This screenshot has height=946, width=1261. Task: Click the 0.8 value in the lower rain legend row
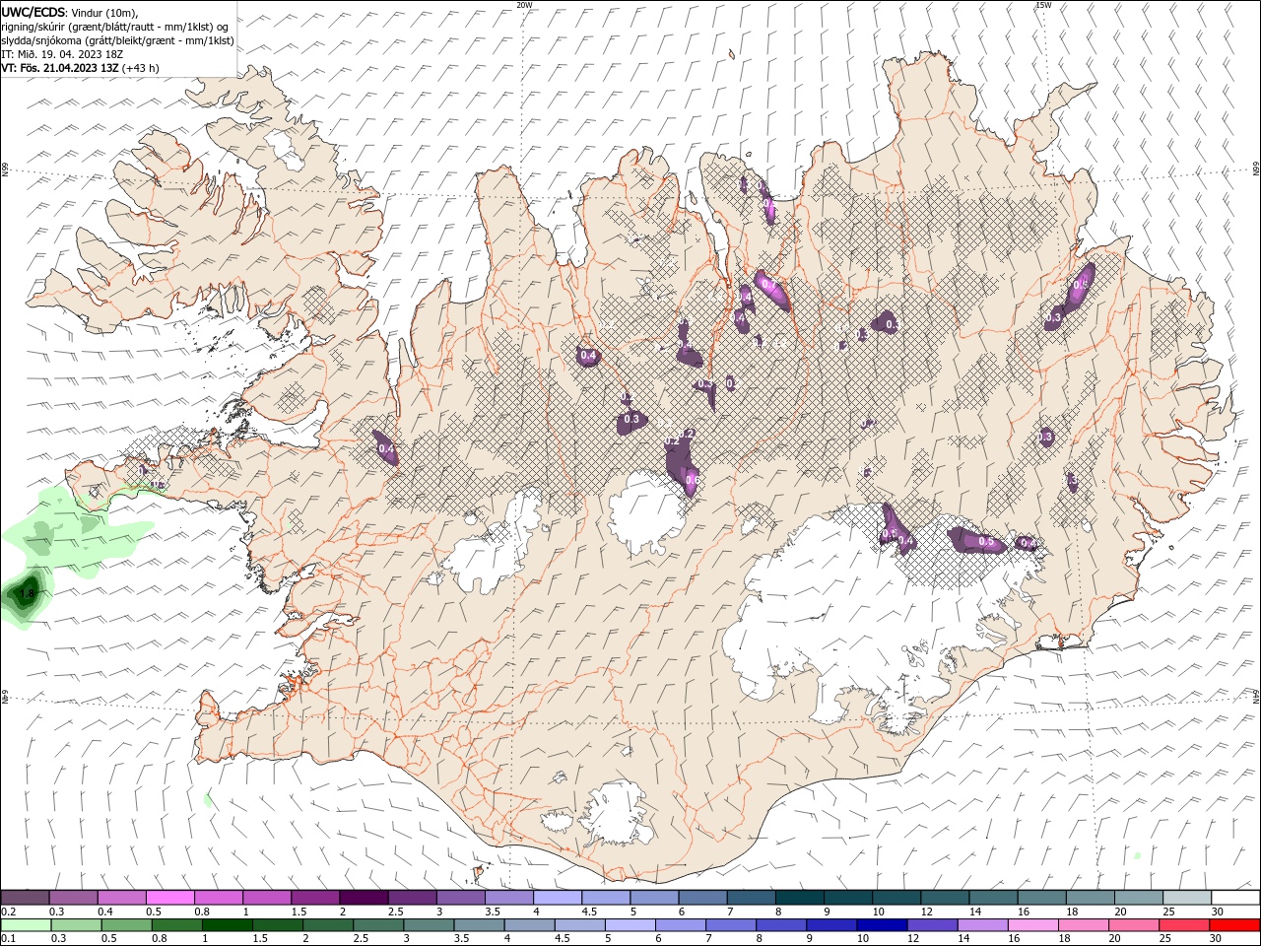click(160, 939)
